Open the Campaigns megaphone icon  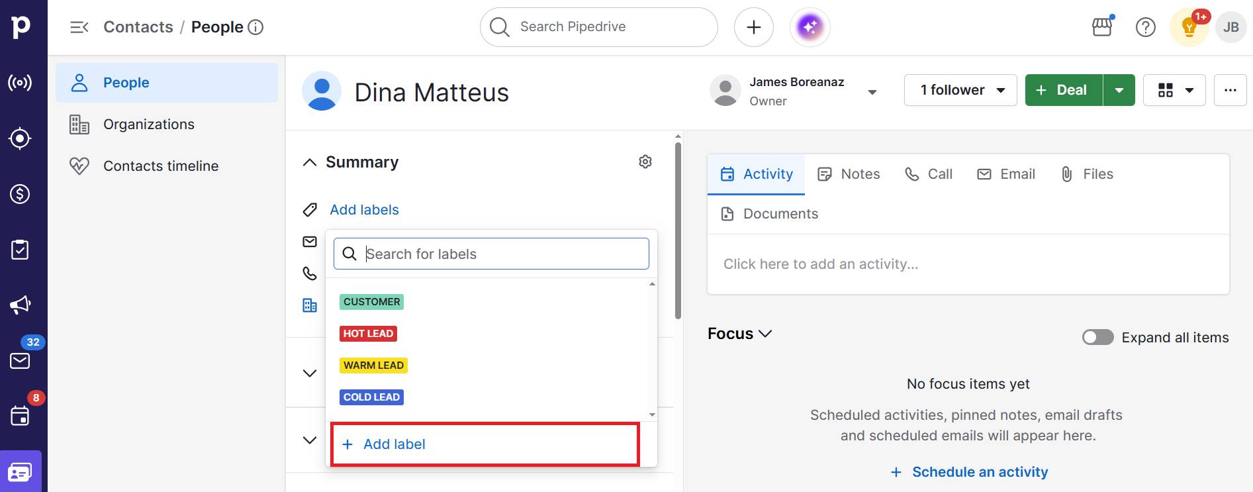(x=20, y=305)
